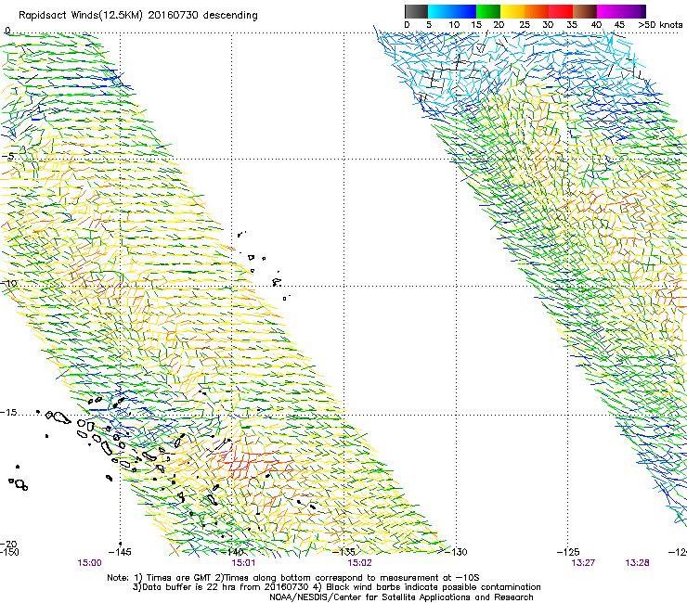Click the NOAA/NESDIS credit line

pyautogui.click(x=401, y=597)
